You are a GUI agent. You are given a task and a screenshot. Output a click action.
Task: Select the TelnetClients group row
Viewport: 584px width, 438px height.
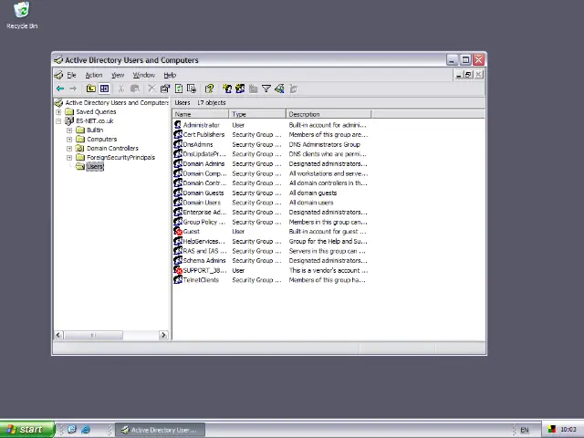click(x=271, y=280)
